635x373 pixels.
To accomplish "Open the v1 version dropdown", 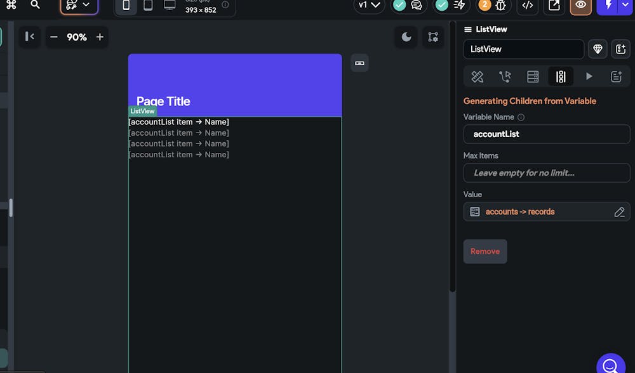I will pos(369,5).
